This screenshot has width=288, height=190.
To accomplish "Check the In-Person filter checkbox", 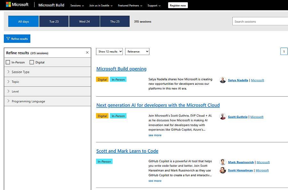I will pyautogui.click(x=8, y=62).
